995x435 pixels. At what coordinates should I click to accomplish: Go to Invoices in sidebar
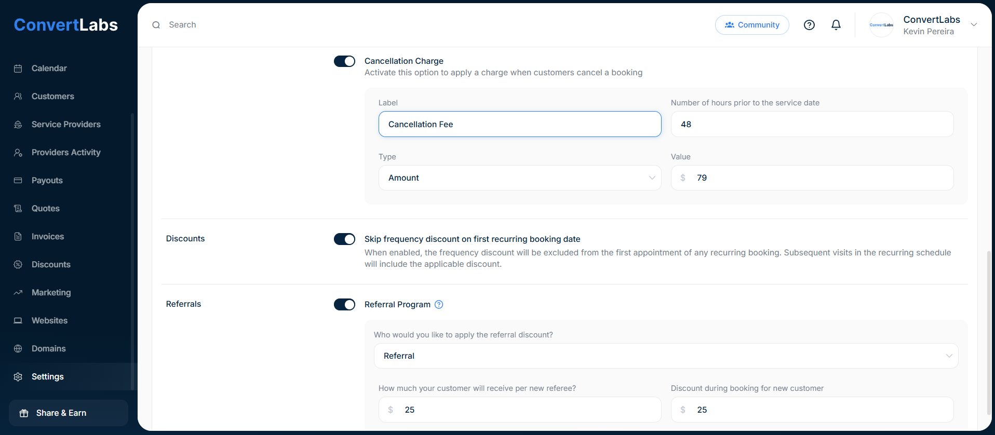click(x=48, y=237)
